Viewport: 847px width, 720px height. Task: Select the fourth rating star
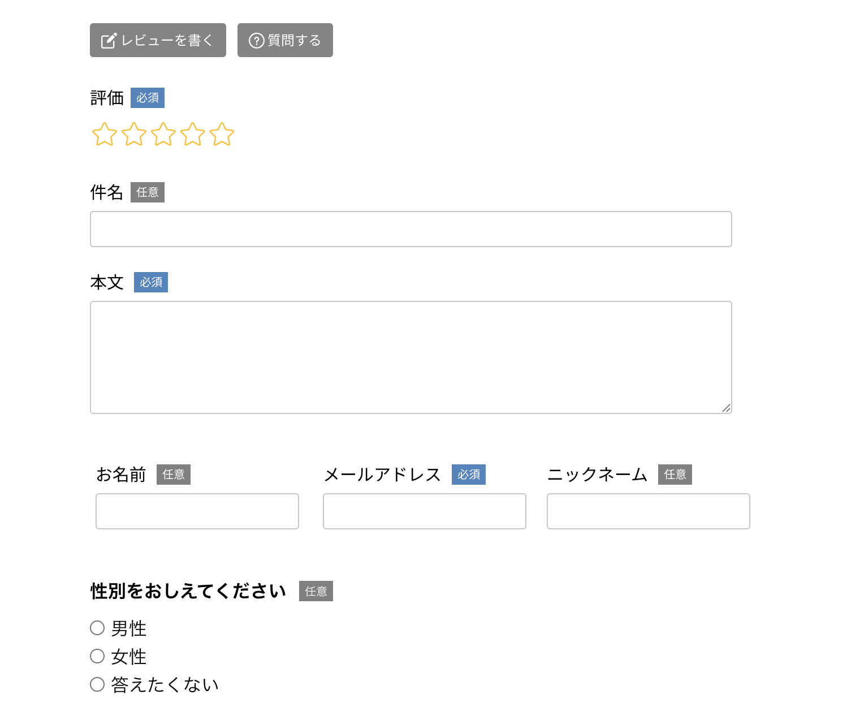pyautogui.click(x=193, y=135)
